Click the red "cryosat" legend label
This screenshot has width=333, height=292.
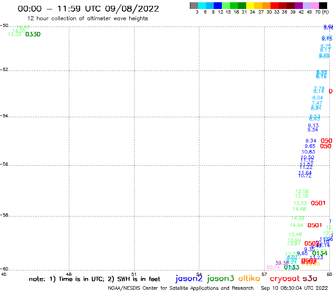(284, 279)
